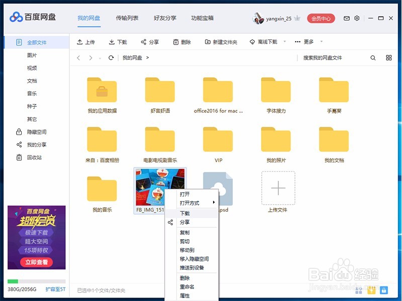
Task: Open the message envelope icon near the title bar
Action: (x=346, y=18)
